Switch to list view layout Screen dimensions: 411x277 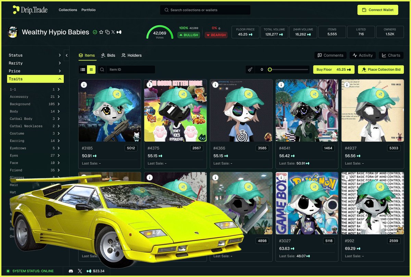(82, 69)
